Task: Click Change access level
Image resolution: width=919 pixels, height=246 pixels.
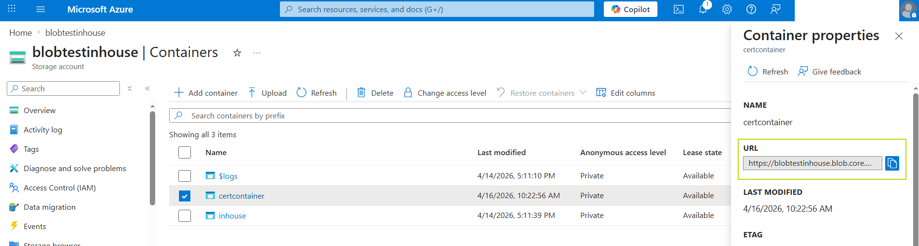Action: tap(445, 93)
